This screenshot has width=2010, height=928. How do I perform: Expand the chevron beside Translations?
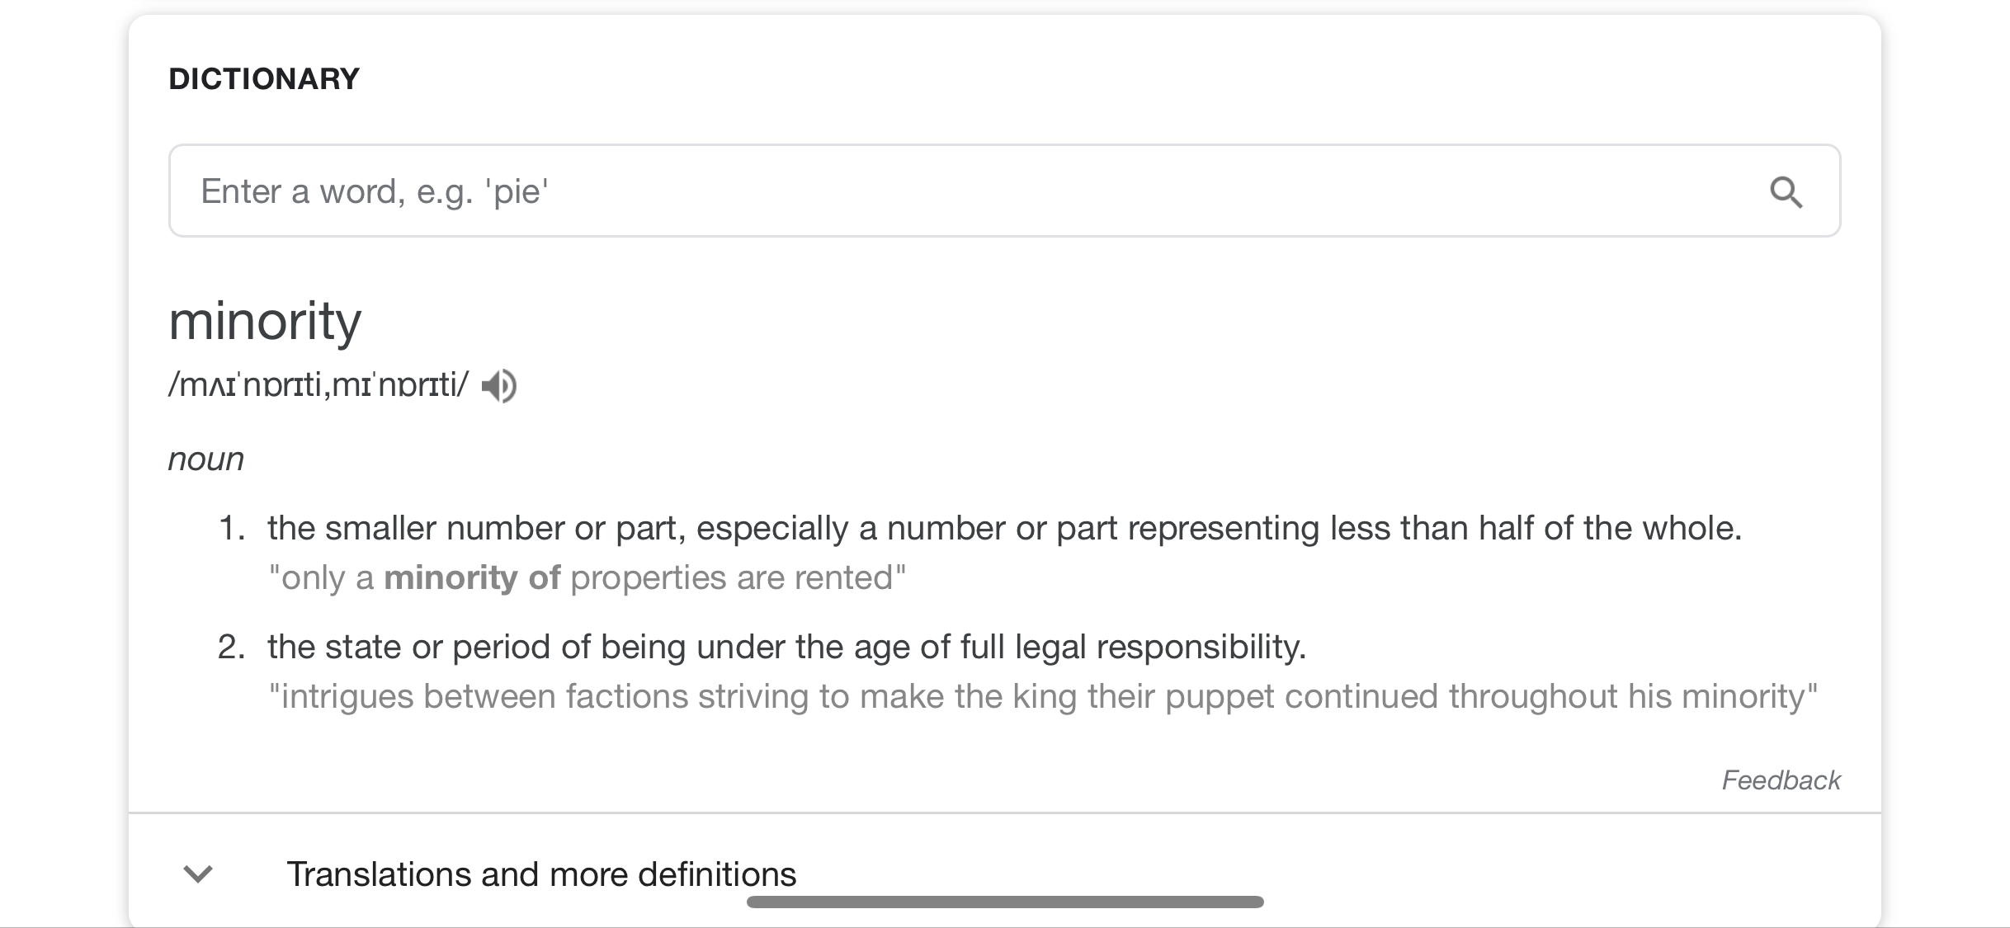coord(198,874)
